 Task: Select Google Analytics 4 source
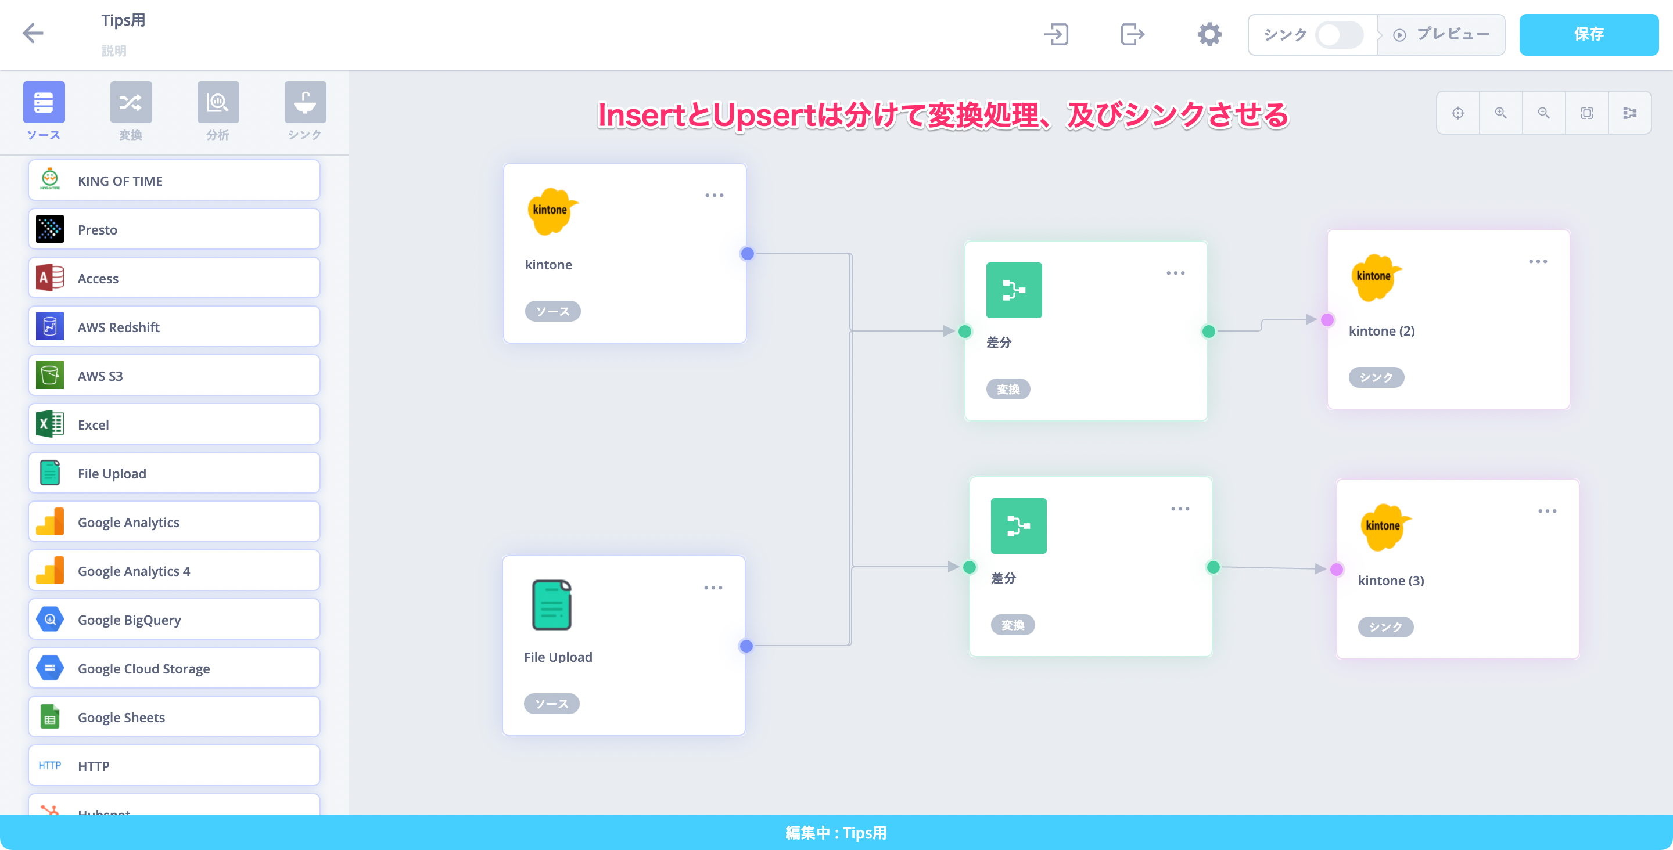pyautogui.click(x=174, y=570)
